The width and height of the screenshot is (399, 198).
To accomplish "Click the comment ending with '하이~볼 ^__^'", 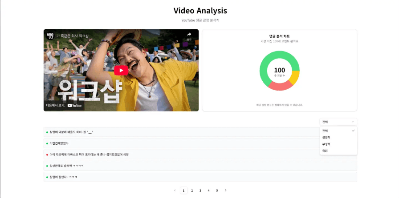I will [x=200, y=132].
